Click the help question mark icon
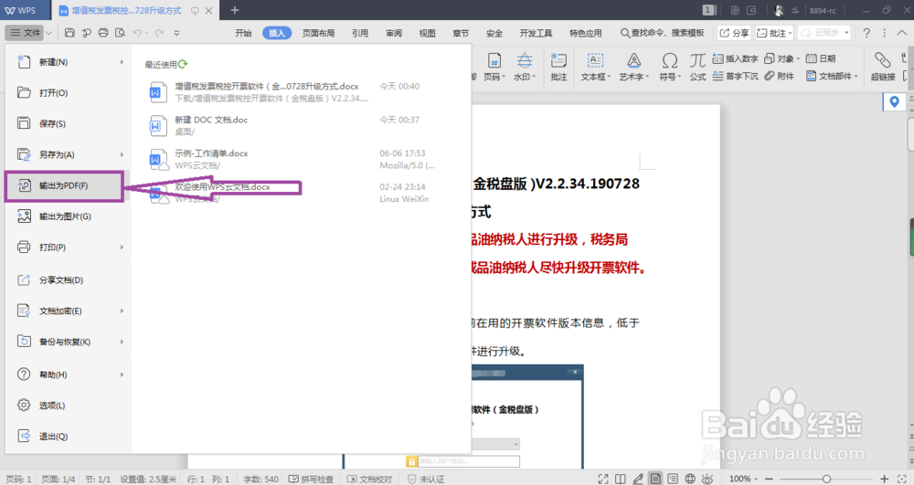 tap(866, 33)
